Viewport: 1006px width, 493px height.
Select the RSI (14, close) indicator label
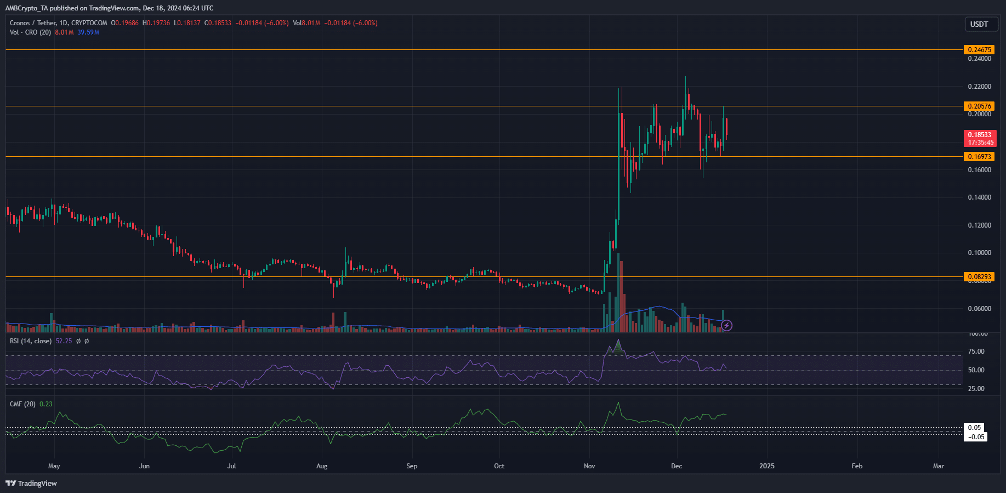[31, 341]
